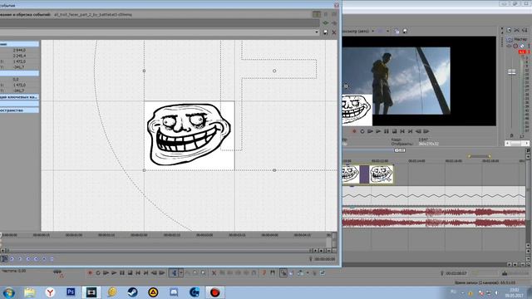Screen dimensions: 532x299
Task: Select the trollface image in crop workspace
Action: (x=190, y=135)
